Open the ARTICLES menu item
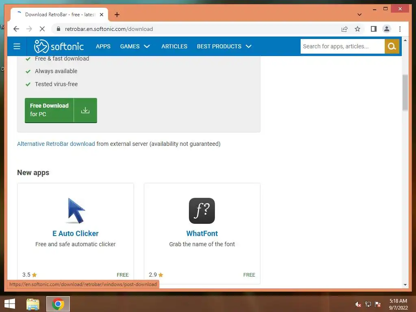 point(174,46)
